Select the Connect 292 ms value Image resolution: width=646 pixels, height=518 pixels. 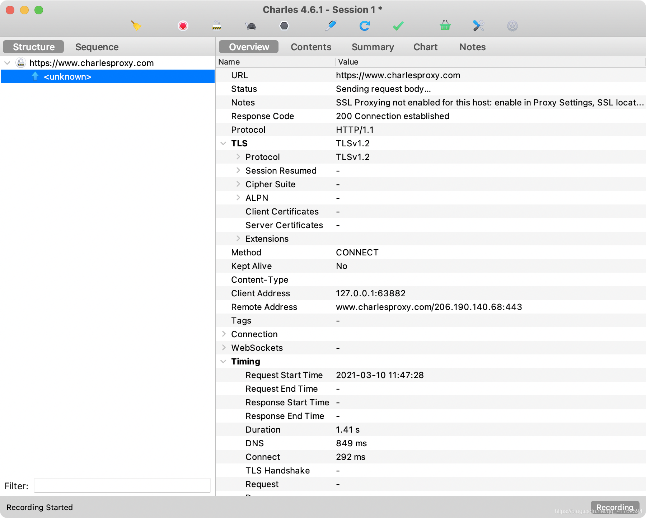tap(351, 457)
